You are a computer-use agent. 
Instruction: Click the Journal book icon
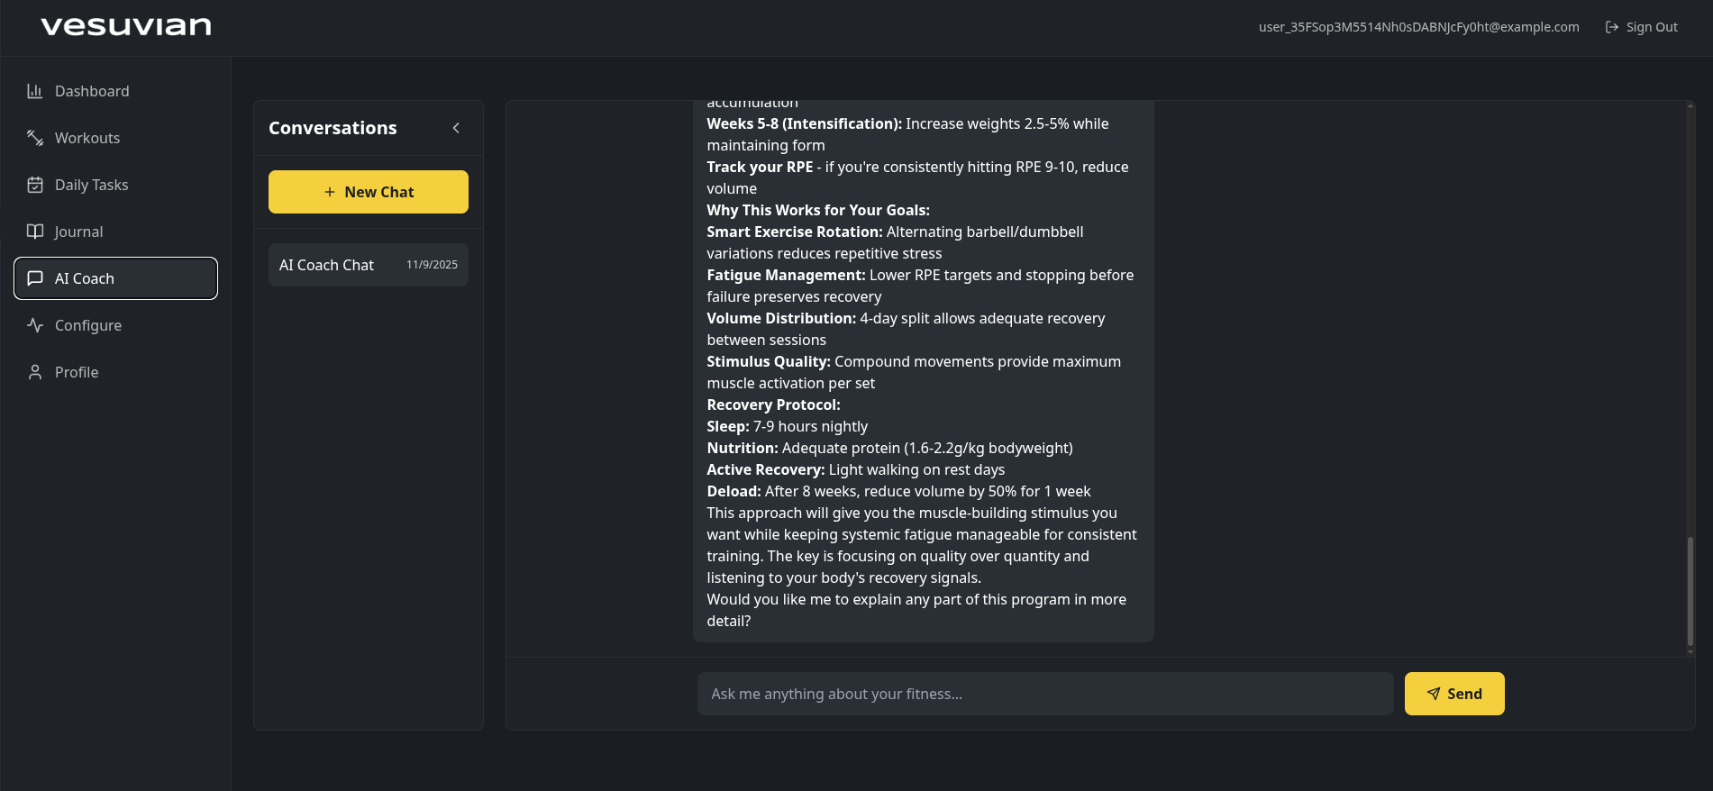[x=35, y=232]
